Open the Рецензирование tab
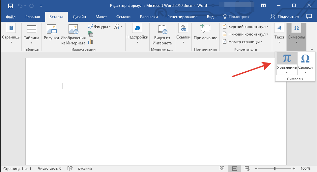The width and height of the screenshot is (317, 172). tap(182, 17)
